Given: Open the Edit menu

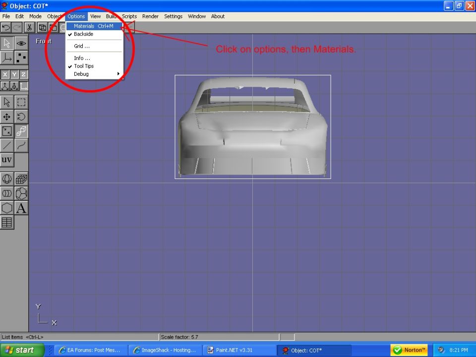Looking at the screenshot, I should 19,16.
